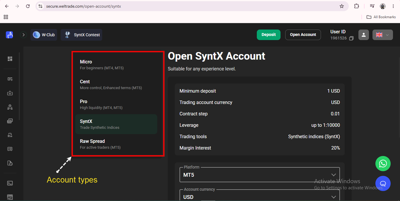Open the dashboard grid icon in sidebar

click(10, 59)
